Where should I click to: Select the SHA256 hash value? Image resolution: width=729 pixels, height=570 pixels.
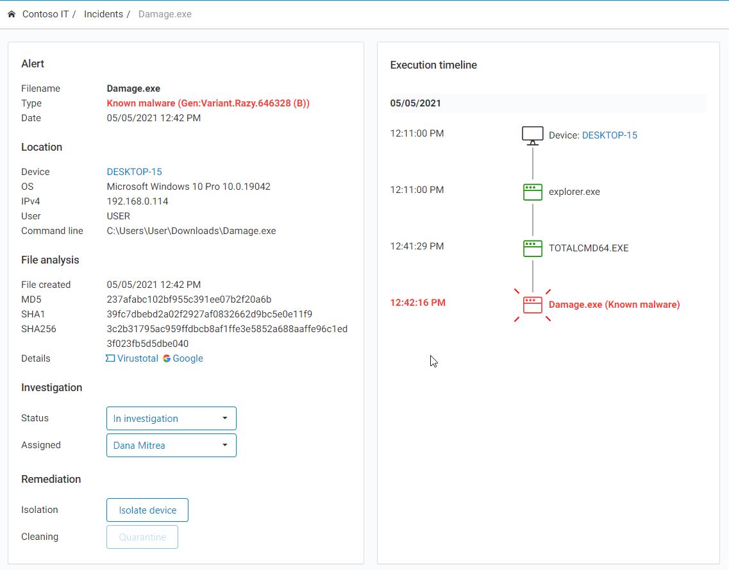pyautogui.click(x=227, y=337)
